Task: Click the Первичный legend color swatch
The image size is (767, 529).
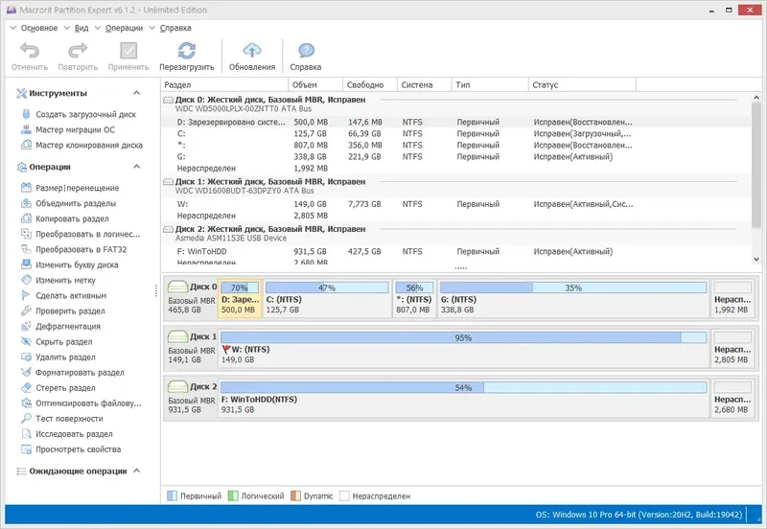Action: pos(172,495)
